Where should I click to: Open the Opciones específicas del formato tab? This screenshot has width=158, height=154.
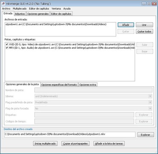tap(59, 85)
